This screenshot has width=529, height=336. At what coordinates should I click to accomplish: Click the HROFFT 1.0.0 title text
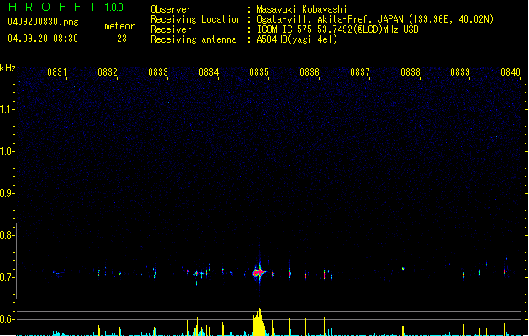pyautogui.click(x=66, y=7)
